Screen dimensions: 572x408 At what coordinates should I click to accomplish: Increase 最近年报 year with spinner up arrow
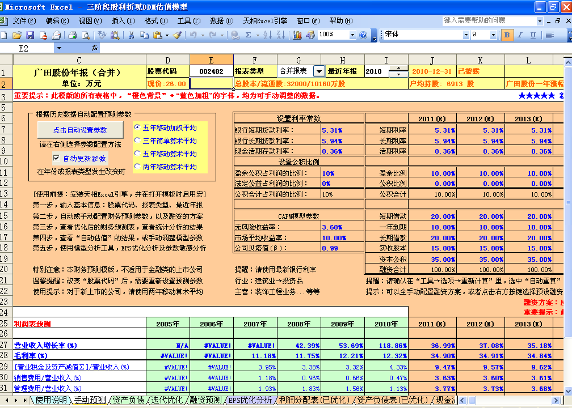[398, 69]
